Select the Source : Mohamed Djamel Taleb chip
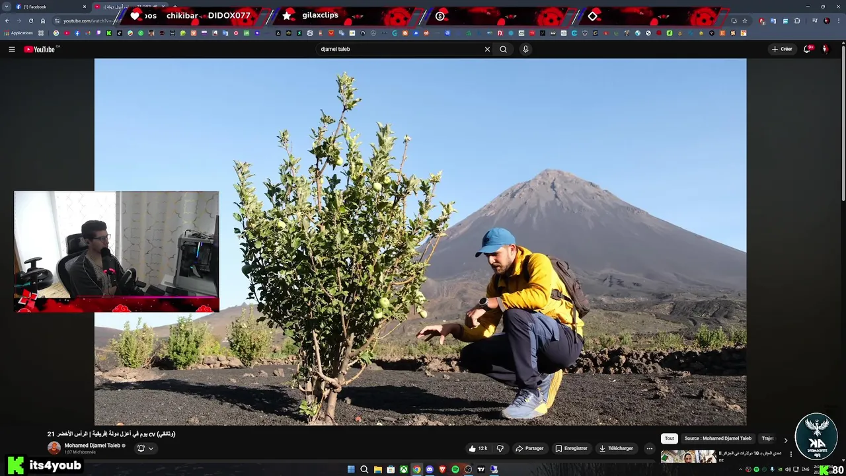Image resolution: width=846 pixels, height=476 pixels. [x=718, y=438]
